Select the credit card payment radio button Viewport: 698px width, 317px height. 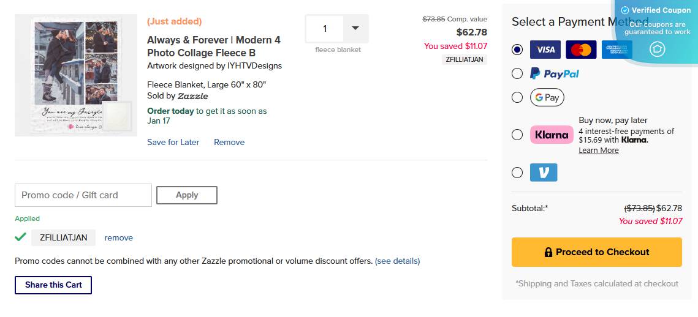click(x=517, y=50)
